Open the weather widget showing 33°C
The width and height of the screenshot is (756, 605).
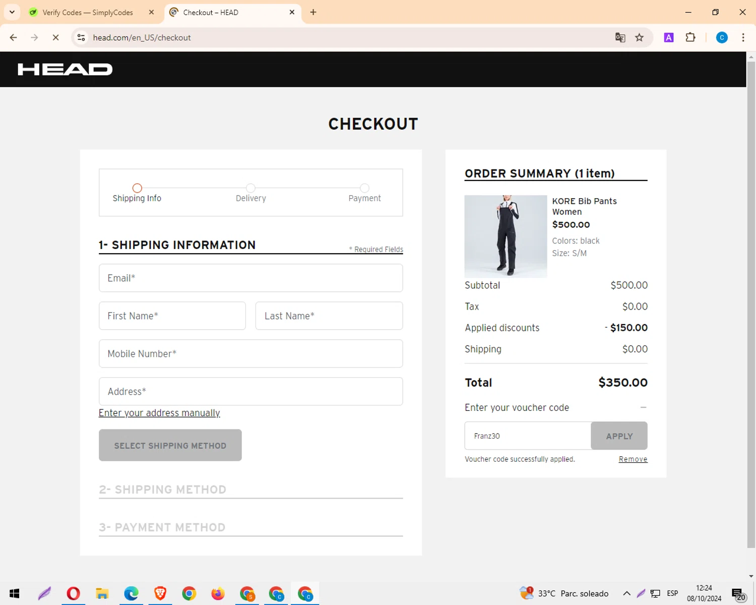tap(564, 593)
